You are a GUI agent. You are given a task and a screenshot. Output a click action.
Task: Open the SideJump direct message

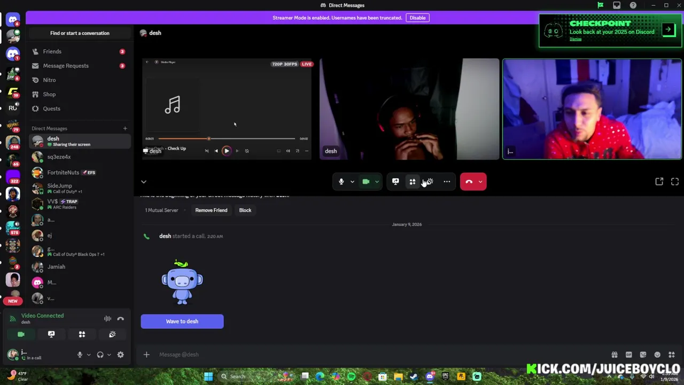coord(80,188)
